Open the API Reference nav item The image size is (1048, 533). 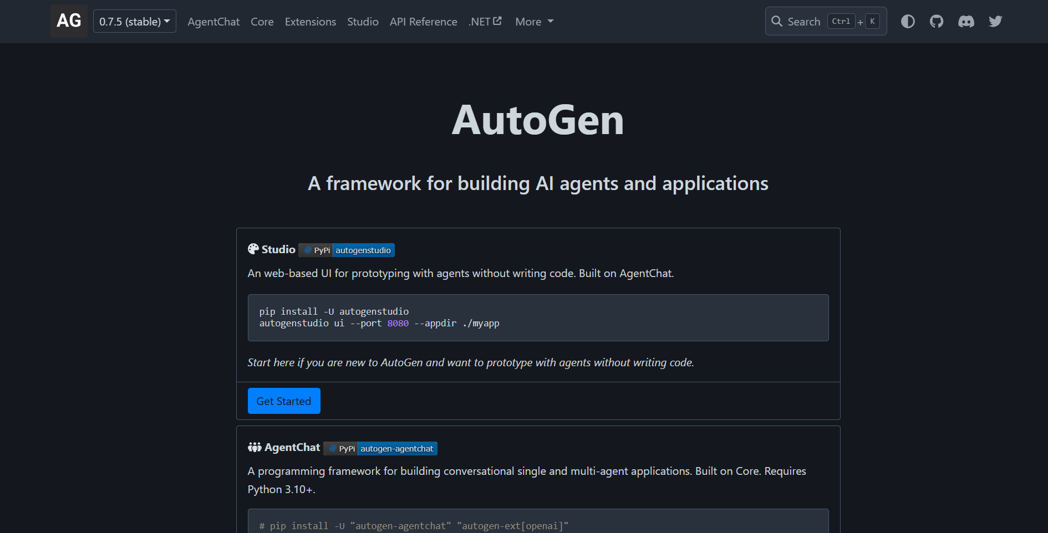[x=424, y=22]
